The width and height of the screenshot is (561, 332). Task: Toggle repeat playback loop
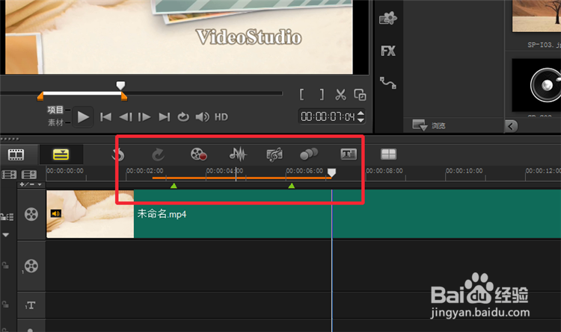pyautogui.click(x=183, y=117)
